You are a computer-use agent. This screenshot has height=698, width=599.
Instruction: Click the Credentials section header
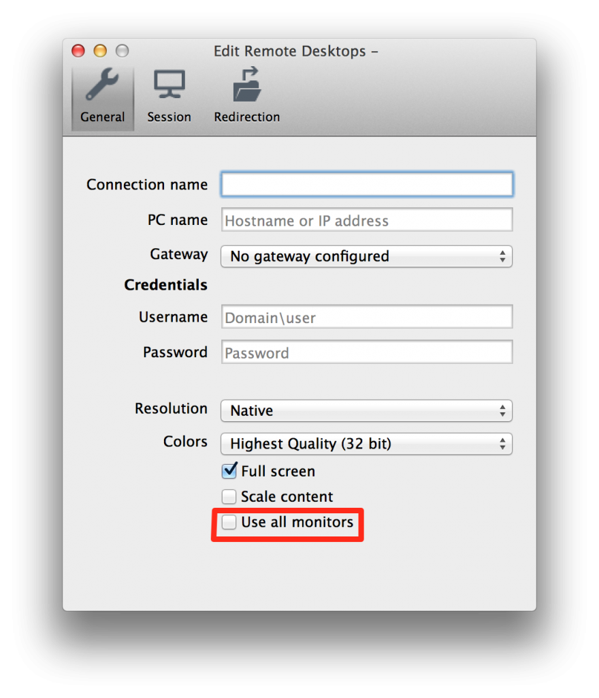[x=165, y=285]
